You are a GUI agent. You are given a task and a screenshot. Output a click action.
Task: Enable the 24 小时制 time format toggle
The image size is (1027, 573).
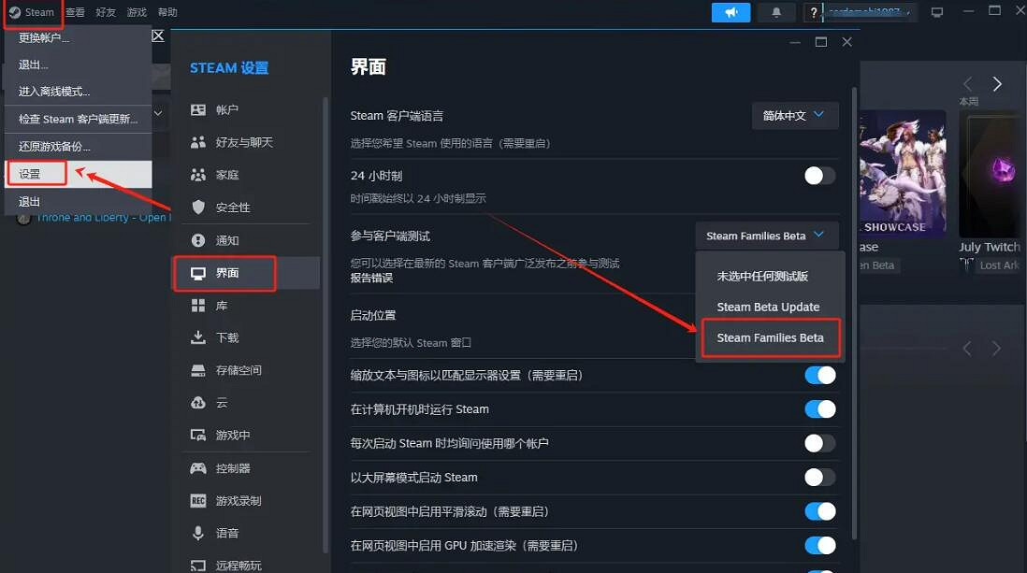coord(817,175)
